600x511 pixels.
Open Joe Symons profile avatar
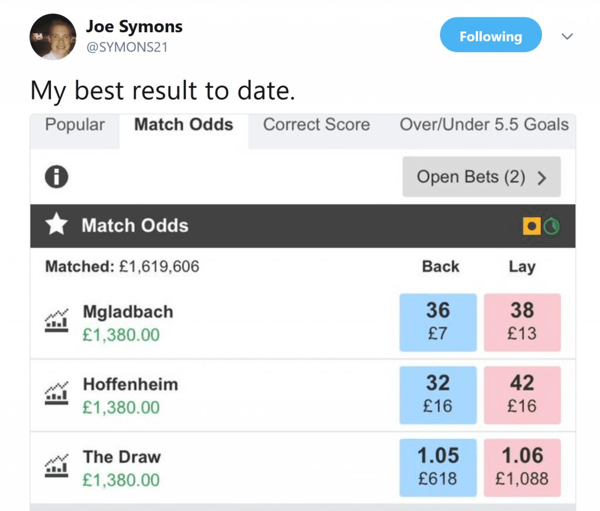pyautogui.click(x=53, y=37)
